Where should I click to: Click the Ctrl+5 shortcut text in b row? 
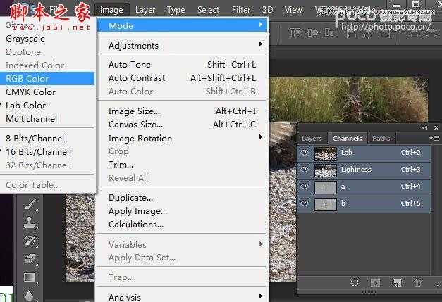(x=411, y=203)
